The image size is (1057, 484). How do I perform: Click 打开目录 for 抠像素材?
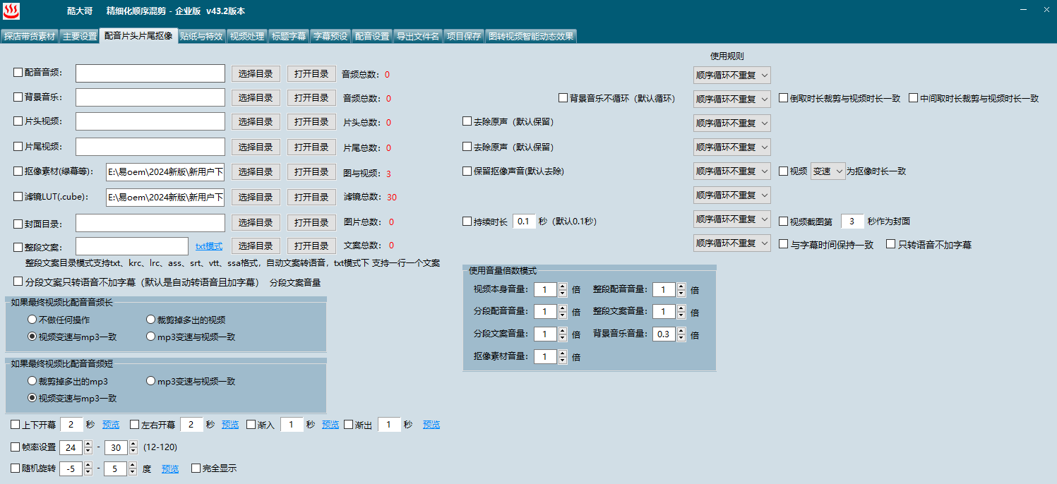pyautogui.click(x=311, y=172)
